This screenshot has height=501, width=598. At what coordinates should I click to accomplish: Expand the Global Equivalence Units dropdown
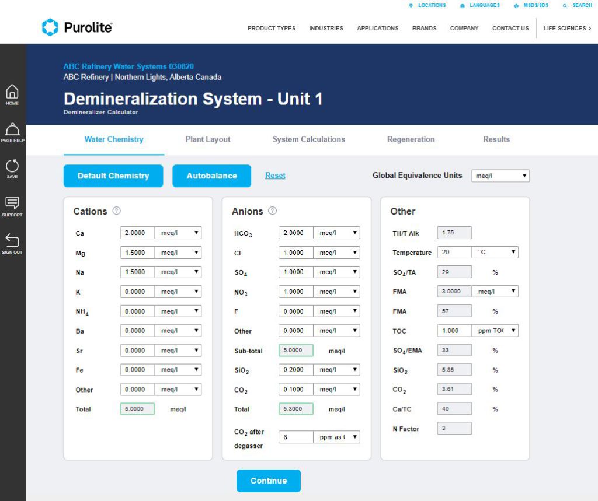tap(500, 176)
